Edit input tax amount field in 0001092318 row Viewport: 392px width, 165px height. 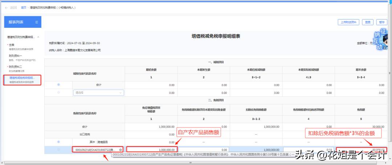click(x=309, y=150)
